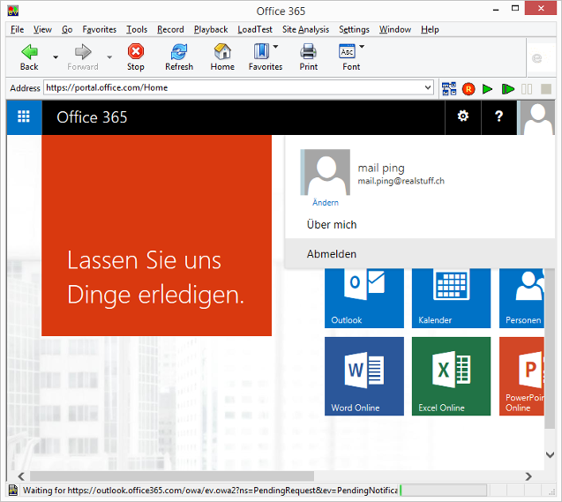Open the LoadTest menu
Screen dimensions: 562x502
click(255, 29)
